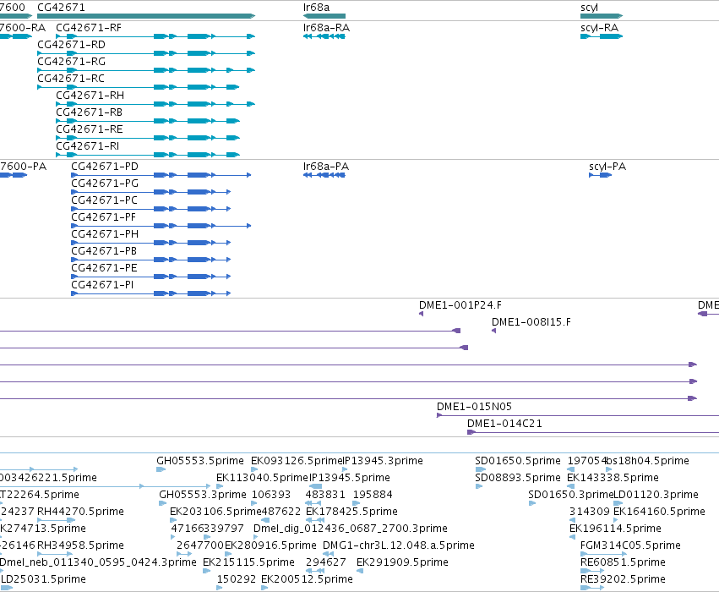Click feature label 294627

[326, 562]
